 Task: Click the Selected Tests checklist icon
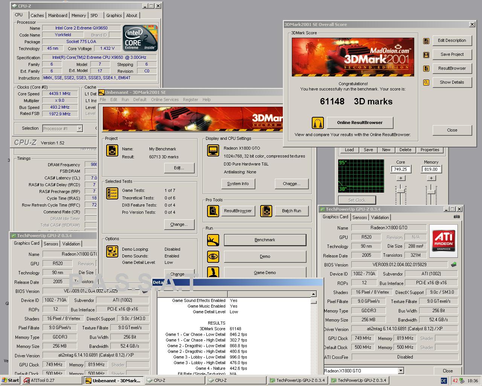112,193
